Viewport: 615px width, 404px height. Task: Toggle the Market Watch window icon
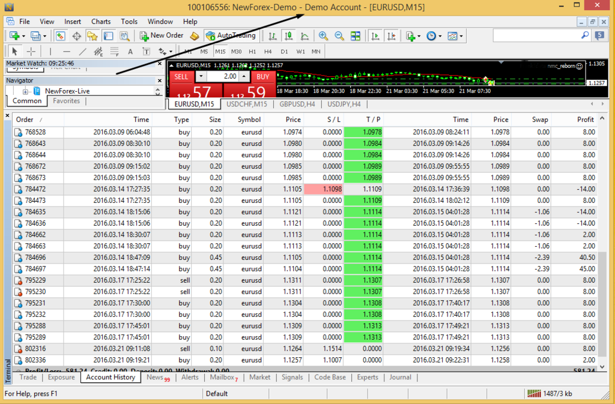click(x=61, y=36)
